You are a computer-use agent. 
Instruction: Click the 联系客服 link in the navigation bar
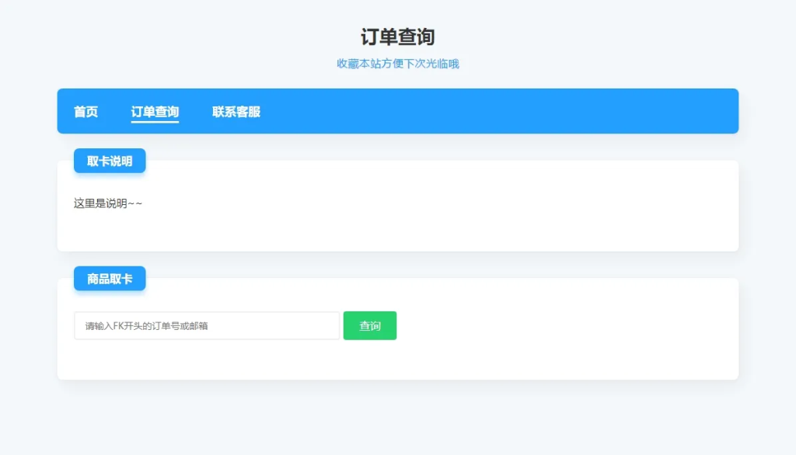(236, 112)
